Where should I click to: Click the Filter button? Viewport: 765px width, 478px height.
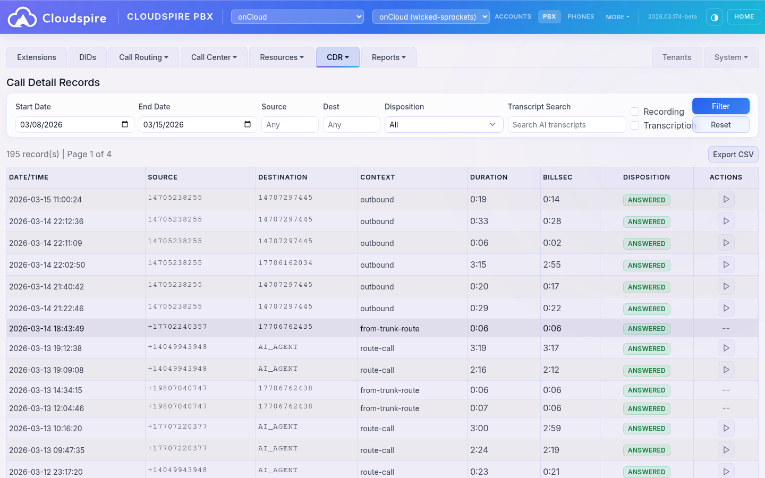pos(720,106)
